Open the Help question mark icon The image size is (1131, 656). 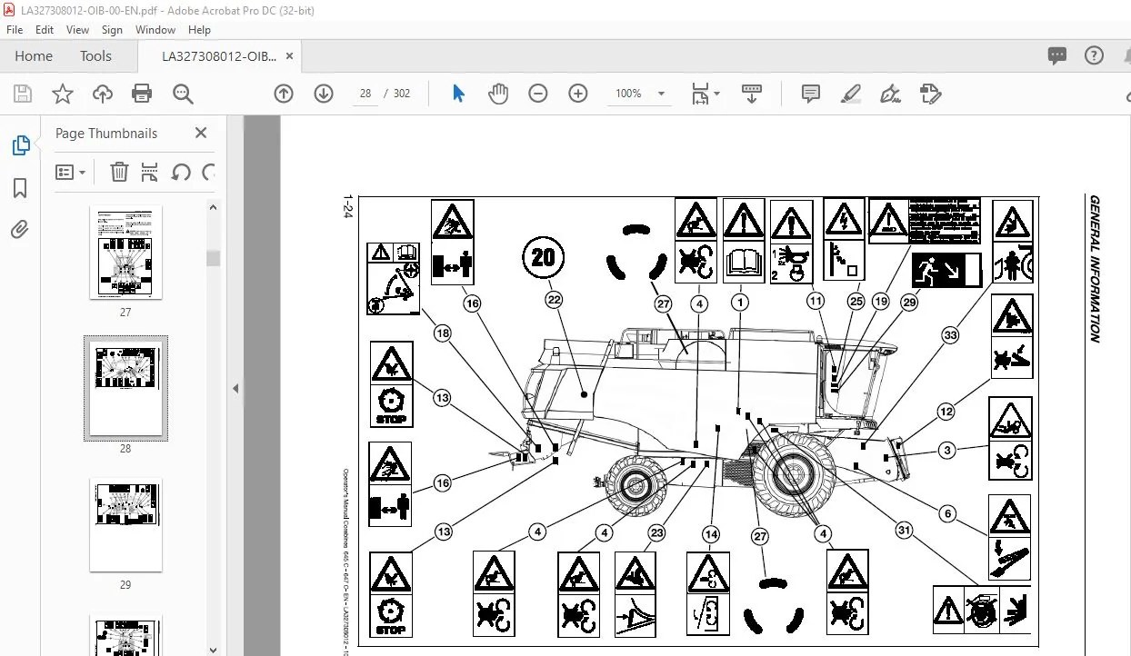(x=1094, y=55)
